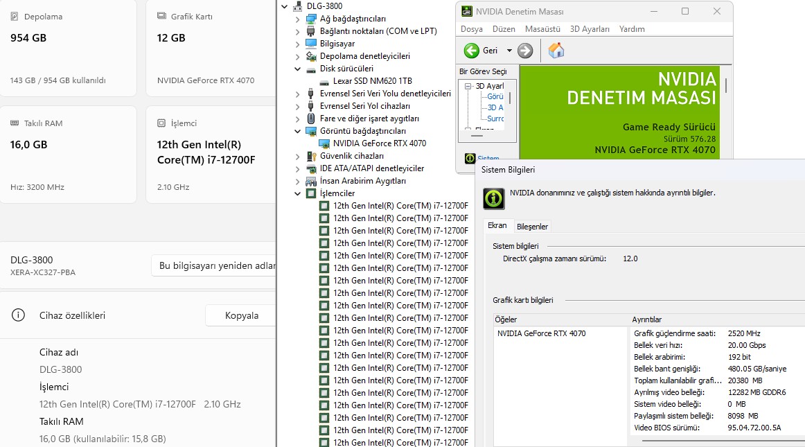Open the Görü link under 3D settings
Viewport: 805px width, 447px height.
pos(495,96)
